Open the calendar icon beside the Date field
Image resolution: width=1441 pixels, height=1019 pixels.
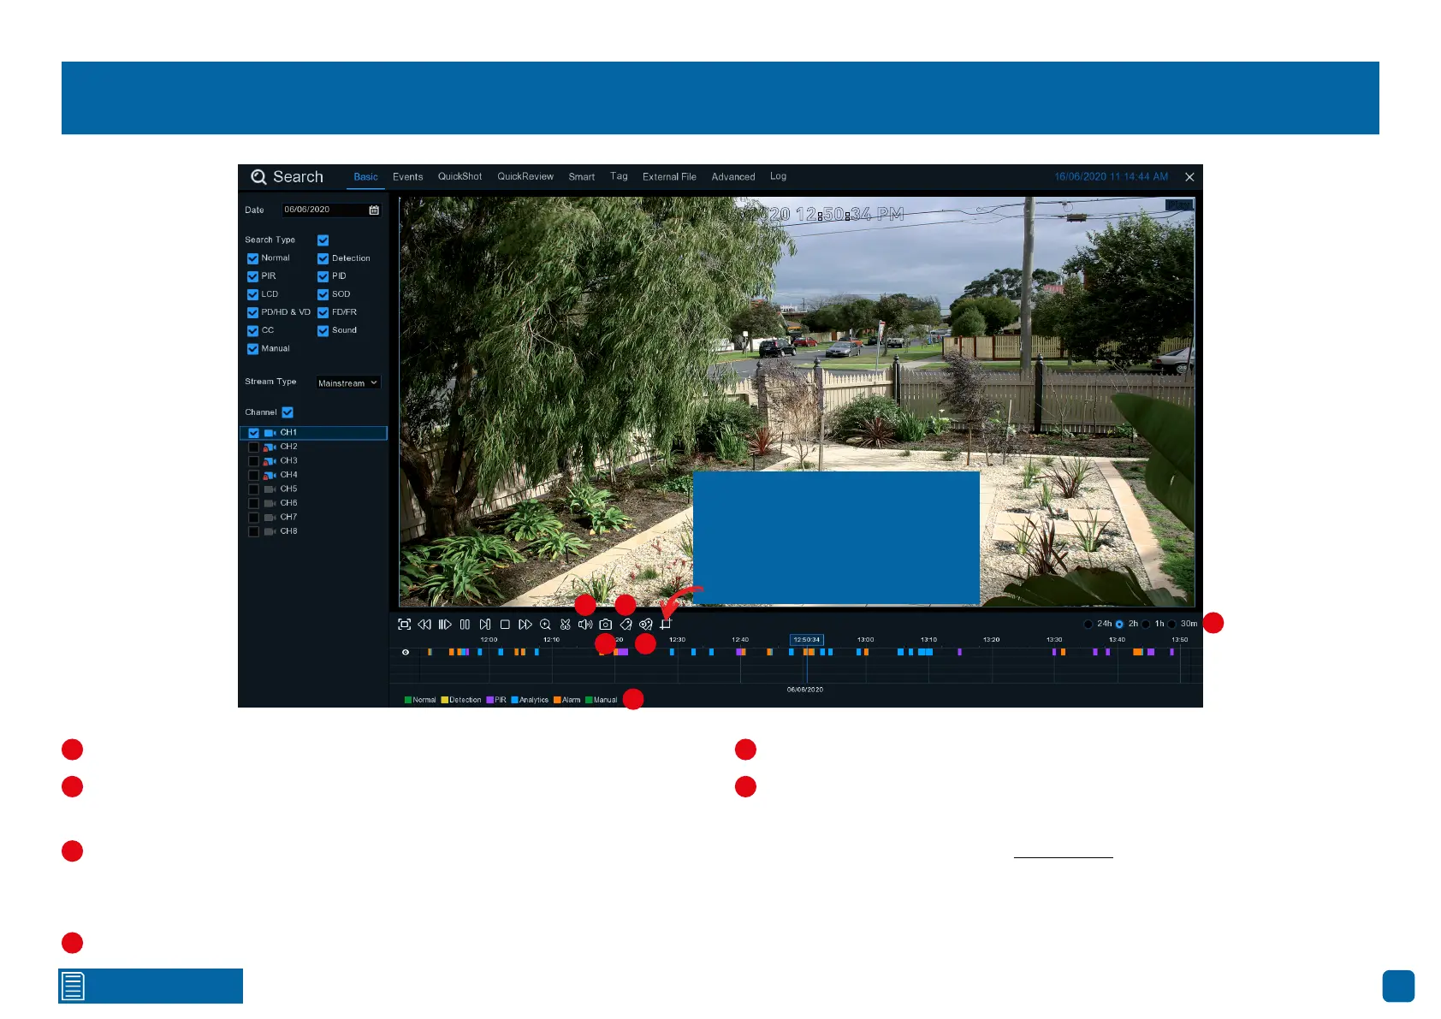pos(374,210)
